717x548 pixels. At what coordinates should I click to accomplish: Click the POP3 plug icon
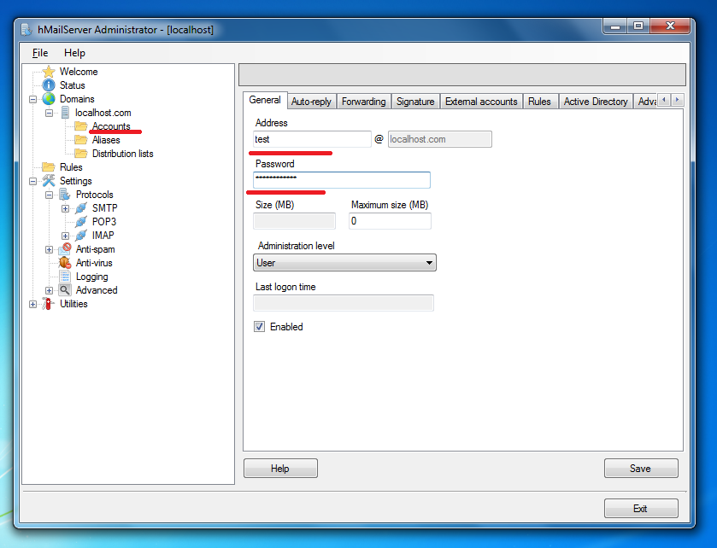81,222
